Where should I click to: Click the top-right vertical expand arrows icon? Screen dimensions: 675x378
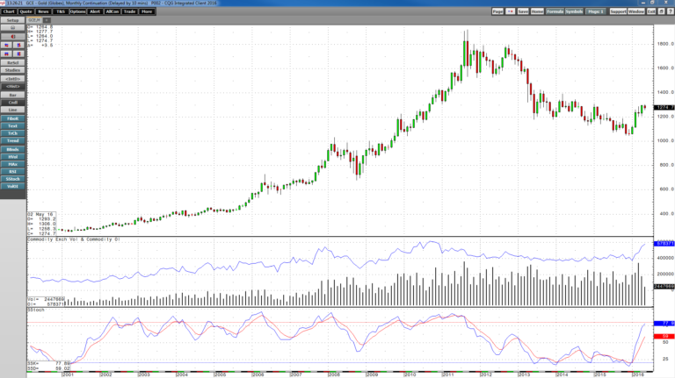pos(18,45)
